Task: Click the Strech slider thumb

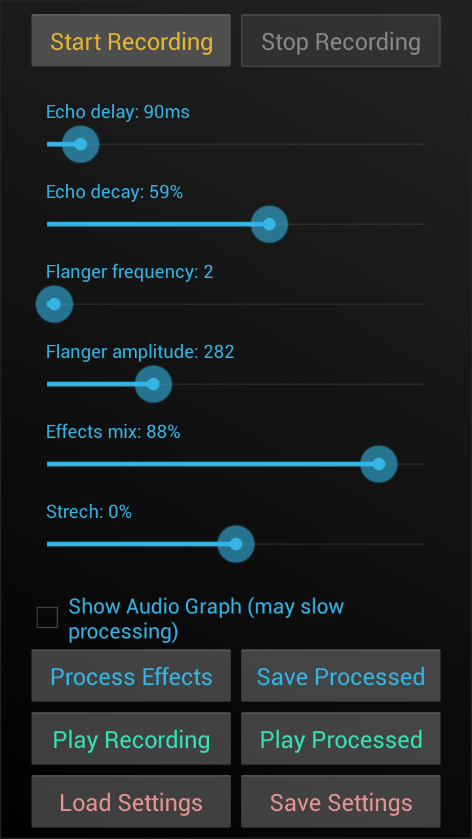Action: point(236,544)
